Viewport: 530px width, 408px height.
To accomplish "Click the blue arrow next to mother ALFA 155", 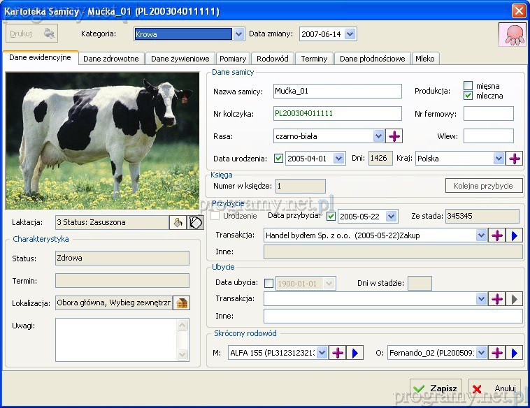I will point(355,354).
